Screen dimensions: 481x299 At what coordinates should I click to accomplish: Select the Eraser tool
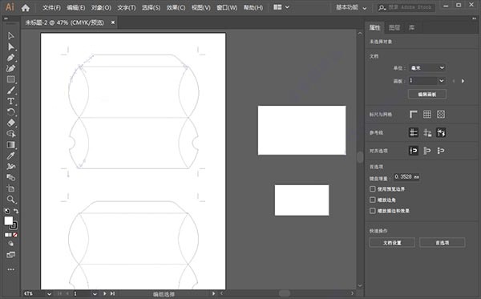click(10, 123)
